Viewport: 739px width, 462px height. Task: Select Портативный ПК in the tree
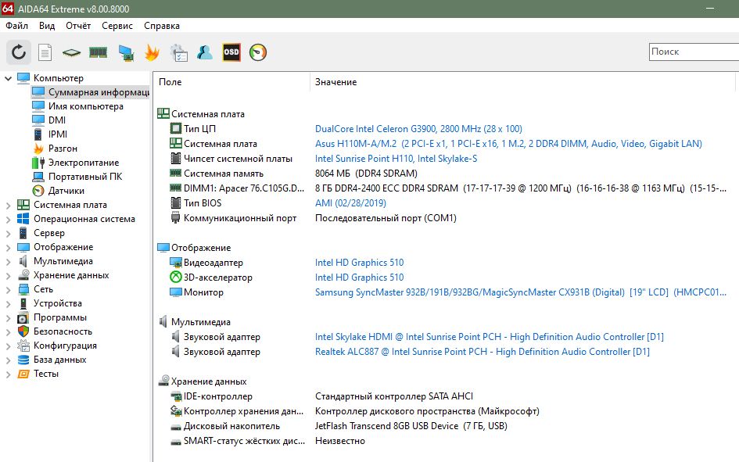pos(84,177)
